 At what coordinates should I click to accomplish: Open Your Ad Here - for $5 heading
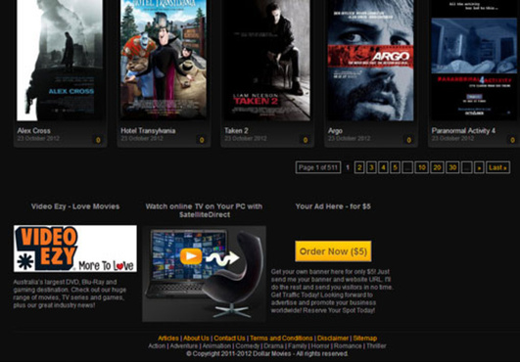pyautogui.click(x=333, y=206)
